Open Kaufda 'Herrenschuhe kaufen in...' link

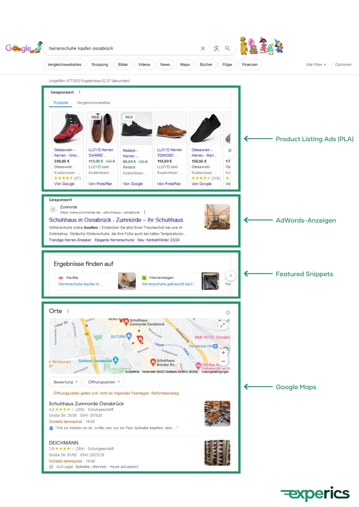coord(80,284)
